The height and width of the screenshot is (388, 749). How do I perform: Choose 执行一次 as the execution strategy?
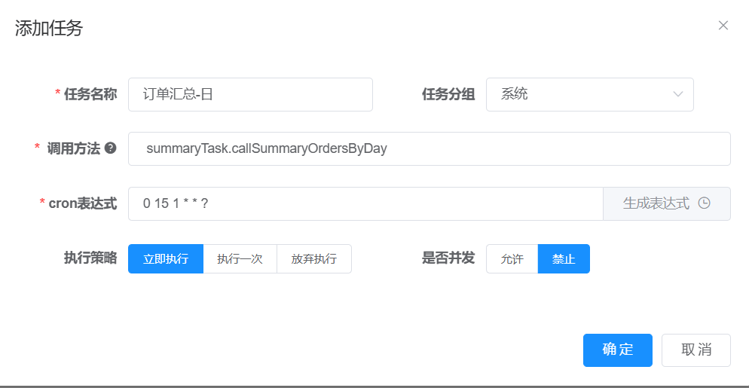click(x=240, y=259)
